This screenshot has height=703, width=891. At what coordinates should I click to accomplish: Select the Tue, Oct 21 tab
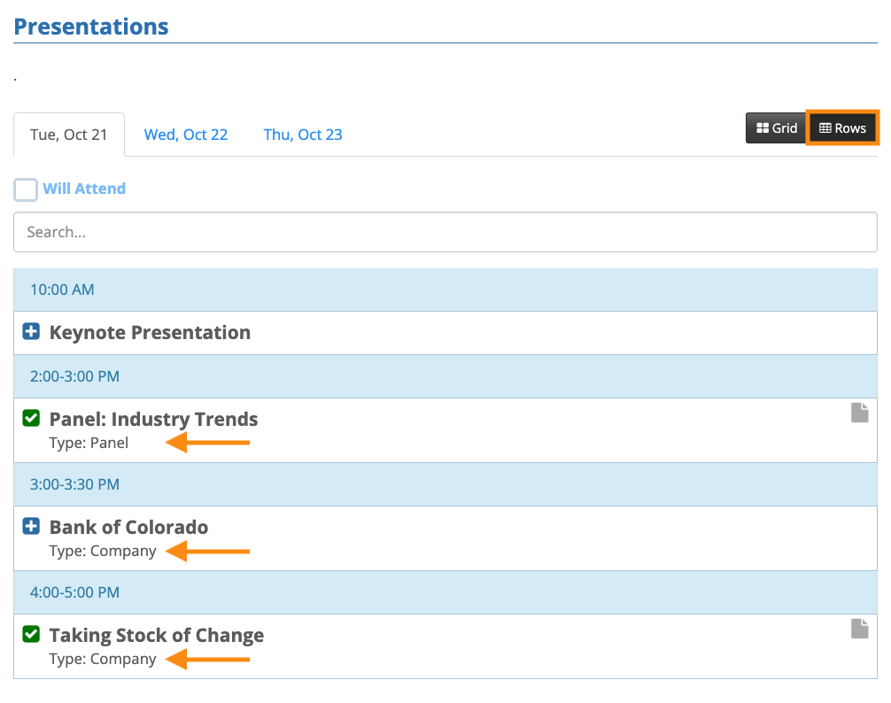click(x=69, y=135)
